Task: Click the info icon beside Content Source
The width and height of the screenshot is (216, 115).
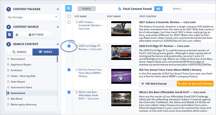Action: pyautogui.click(x=58, y=27)
